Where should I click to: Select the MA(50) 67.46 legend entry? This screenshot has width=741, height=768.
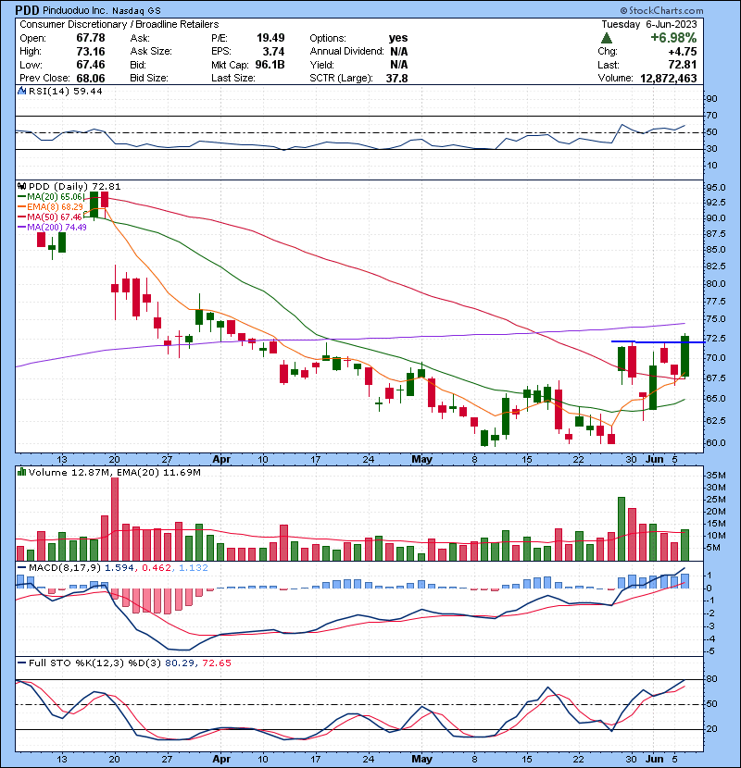[51, 217]
